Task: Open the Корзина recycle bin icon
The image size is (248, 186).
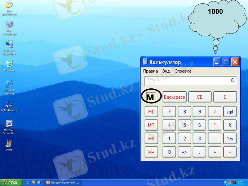Action: 9,64
